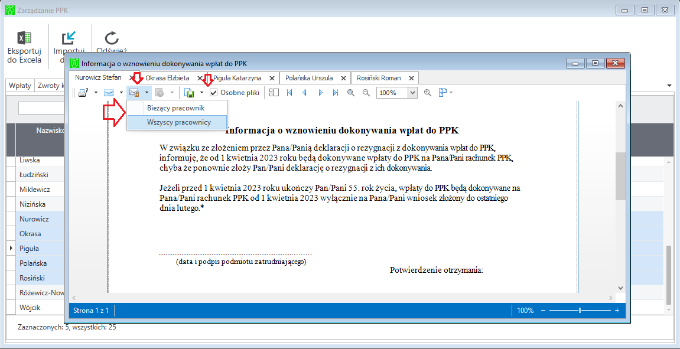Go to next page arrow icon

point(320,92)
